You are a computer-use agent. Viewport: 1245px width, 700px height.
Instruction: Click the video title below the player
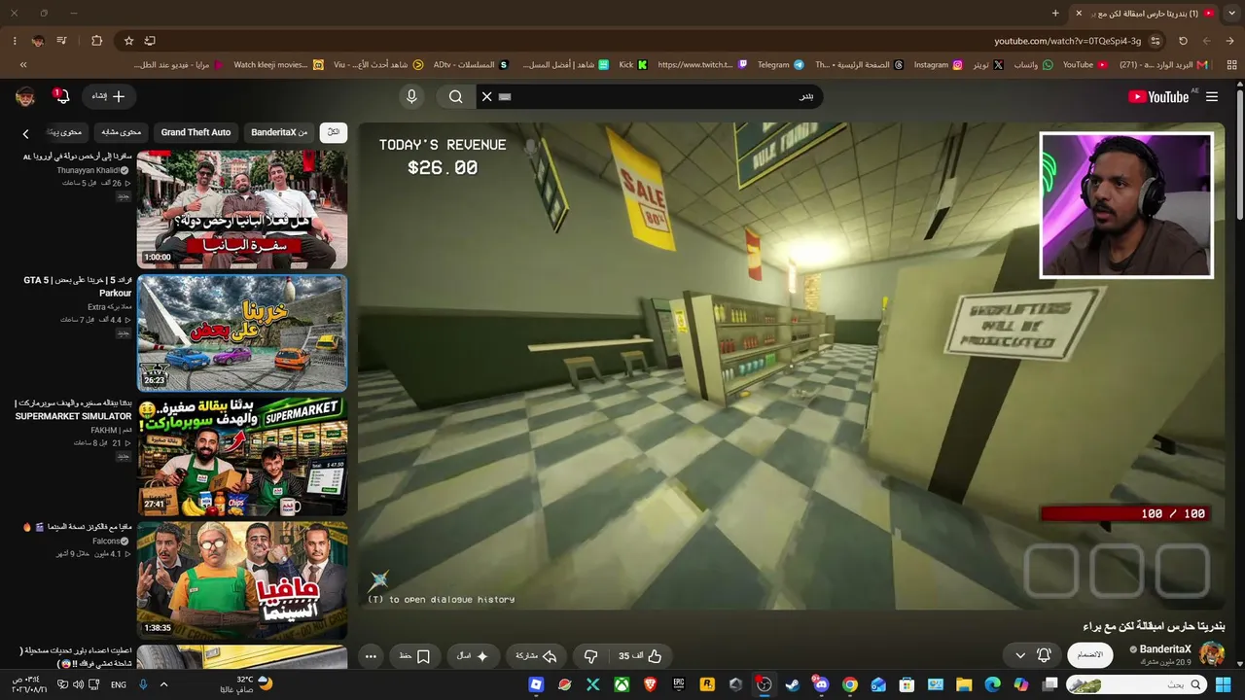(1154, 626)
